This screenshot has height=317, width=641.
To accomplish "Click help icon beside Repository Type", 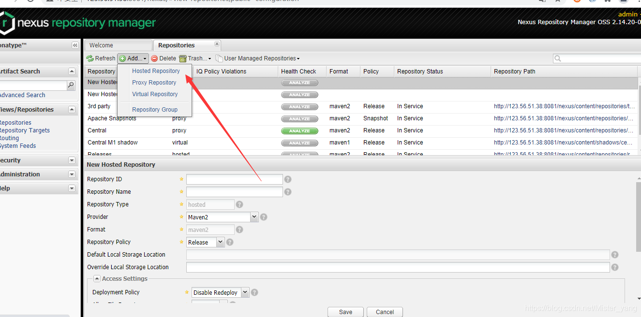I will click(x=239, y=204).
